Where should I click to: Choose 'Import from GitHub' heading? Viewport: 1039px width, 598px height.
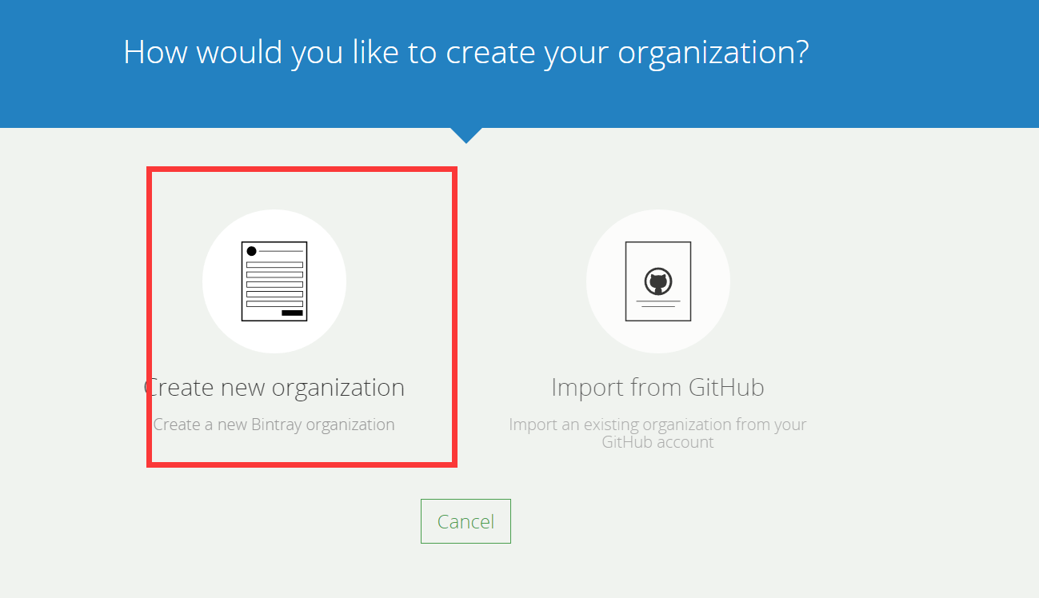coord(657,388)
